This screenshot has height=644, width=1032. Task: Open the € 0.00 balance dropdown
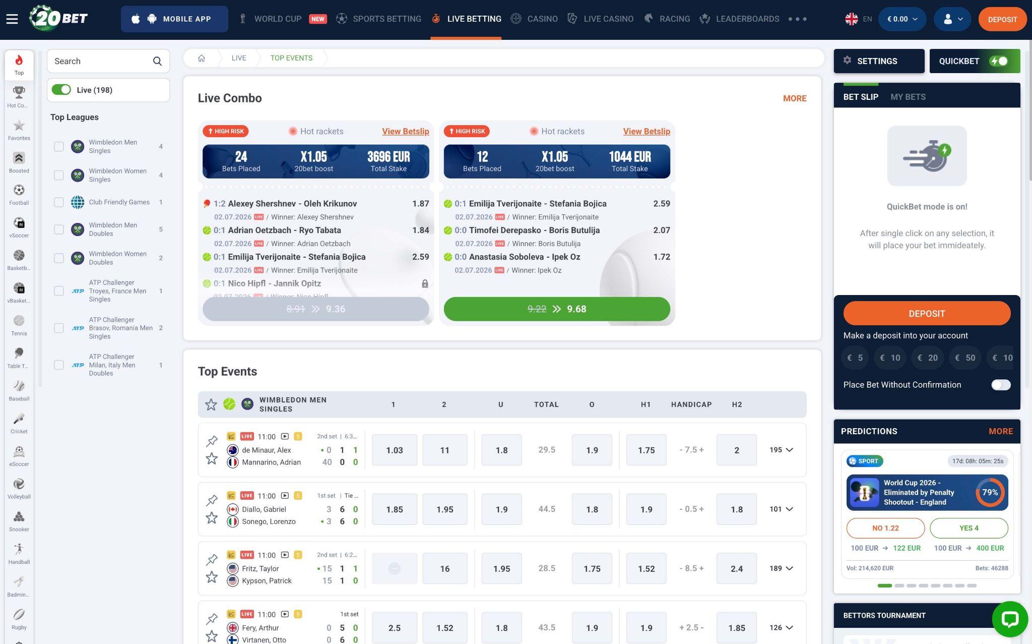click(902, 19)
